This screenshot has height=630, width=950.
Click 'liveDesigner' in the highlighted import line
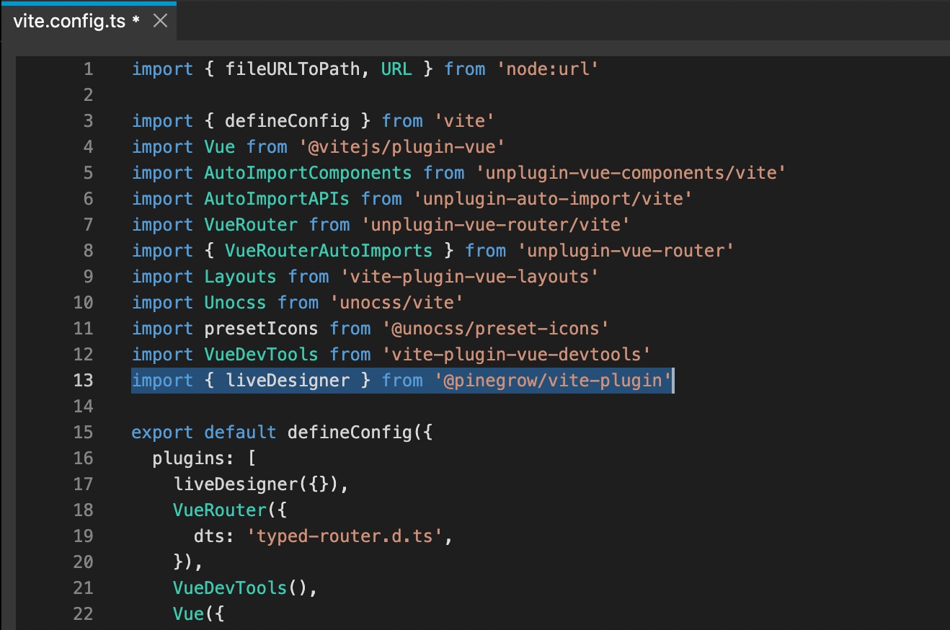[x=287, y=381]
